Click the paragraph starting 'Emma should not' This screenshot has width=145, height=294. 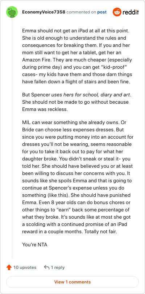pyautogui.click(x=77, y=56)
